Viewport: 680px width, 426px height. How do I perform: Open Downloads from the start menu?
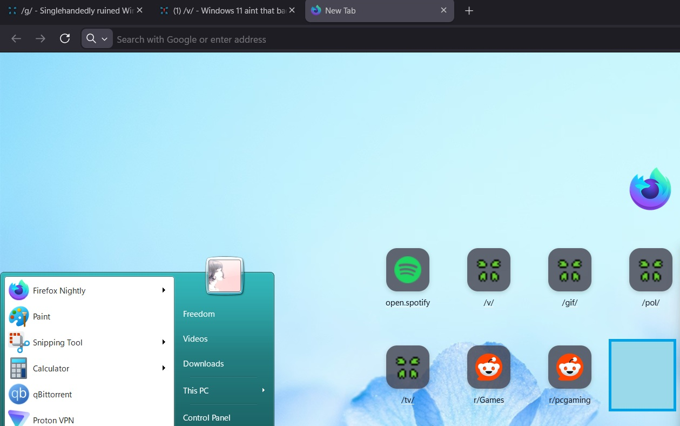click(204, 364)
